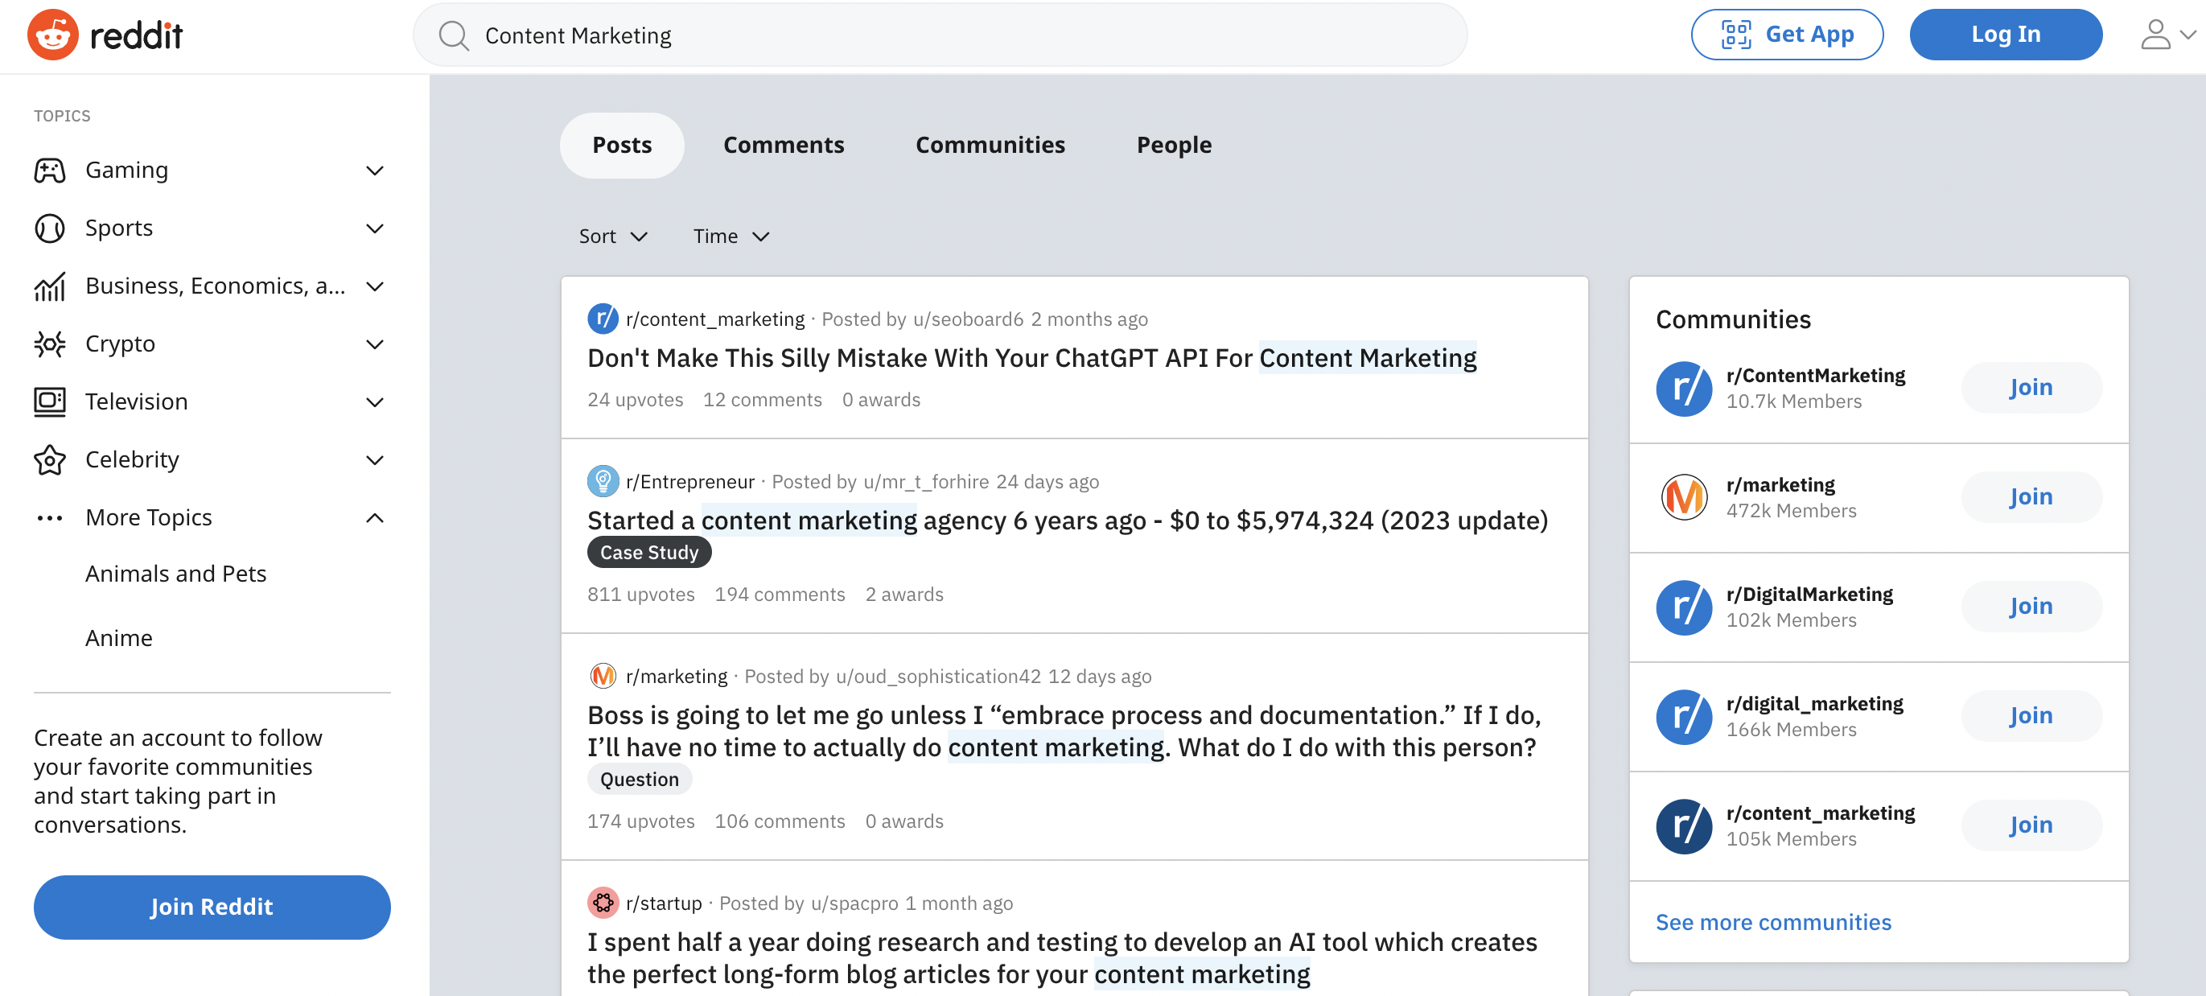This screenshot has width=2206, height=996.
Task: Open the content marketing agency post
Action: 1067,520
